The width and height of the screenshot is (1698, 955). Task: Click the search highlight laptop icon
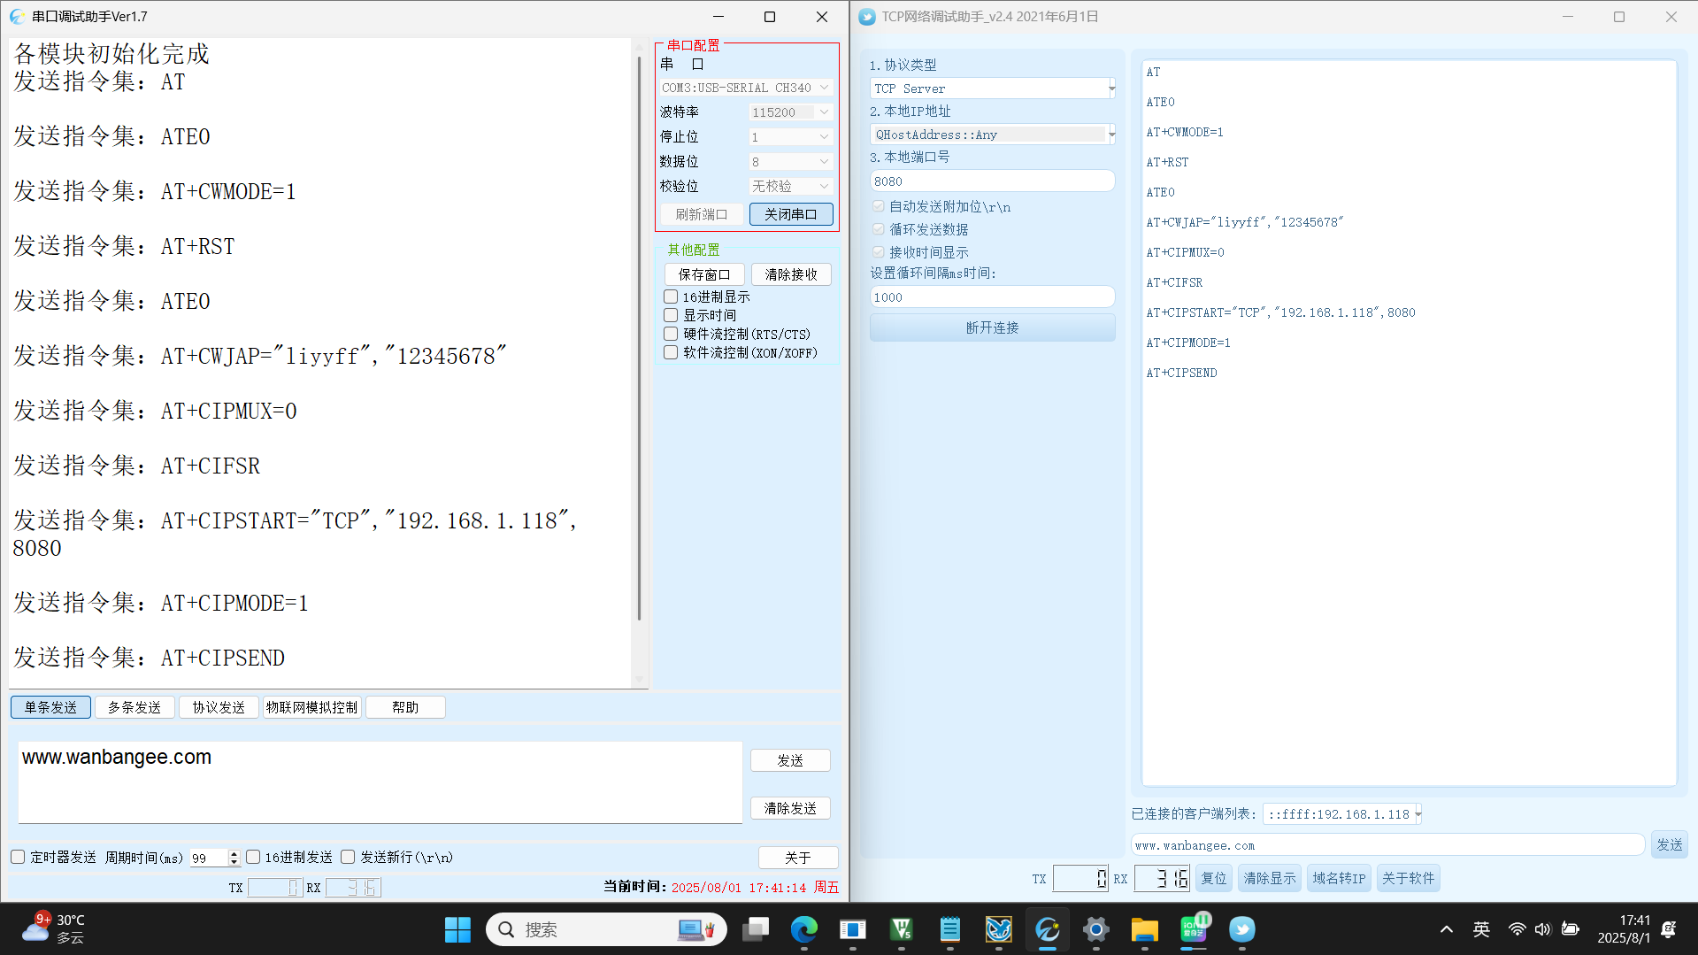click(696, 929)
